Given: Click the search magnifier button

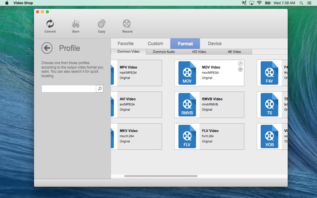Looking at the screenshot, I should click(100, 89).
